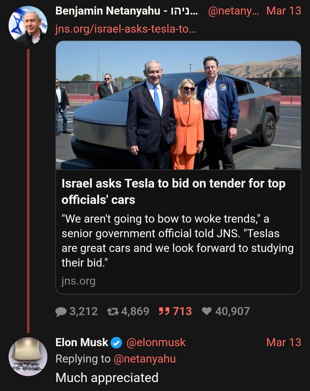
Task: Open Netanyahu tweet's Mar 13 timestamp
Action: pos(284,11)
